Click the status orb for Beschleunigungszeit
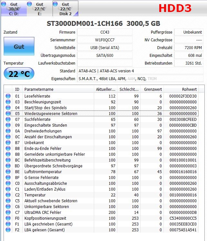207x241 pixels. click(8, 102)
